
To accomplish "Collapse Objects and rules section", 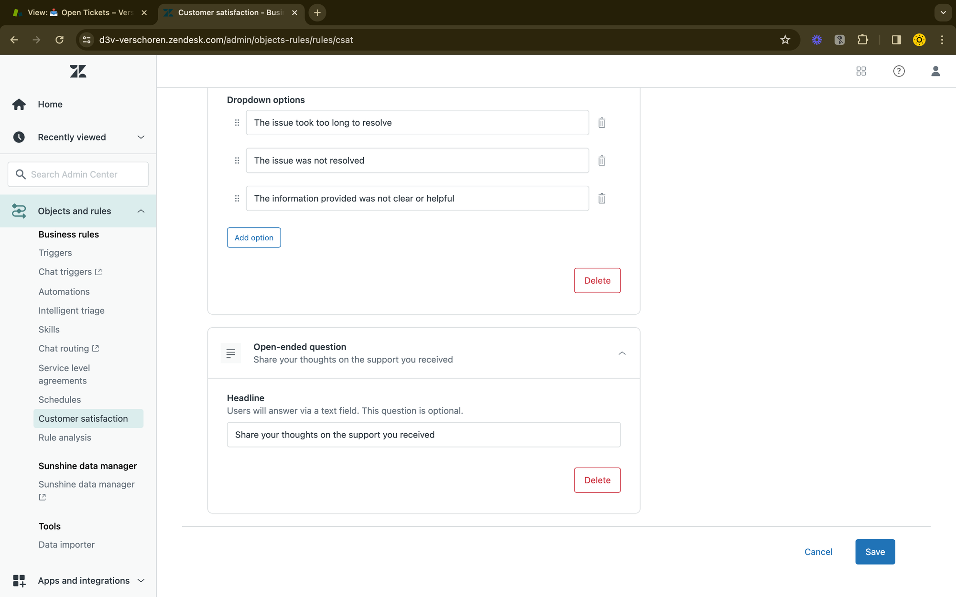I will [141, 211].
